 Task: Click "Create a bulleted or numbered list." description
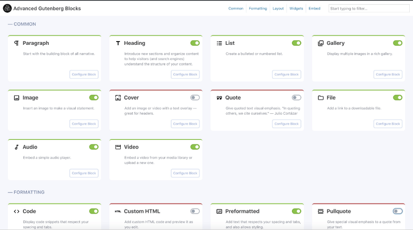pyautogui.click(x=254, y=54)
